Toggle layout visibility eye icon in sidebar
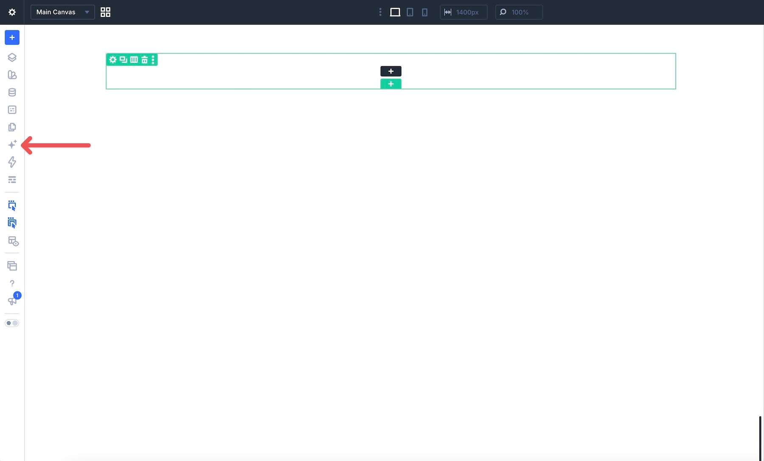The width and height of the screenshot is (764, 461). point(13,241)
